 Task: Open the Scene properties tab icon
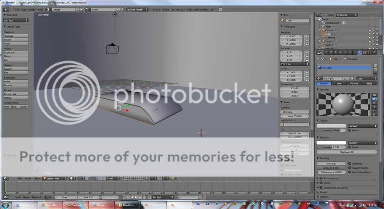[331, 52]
